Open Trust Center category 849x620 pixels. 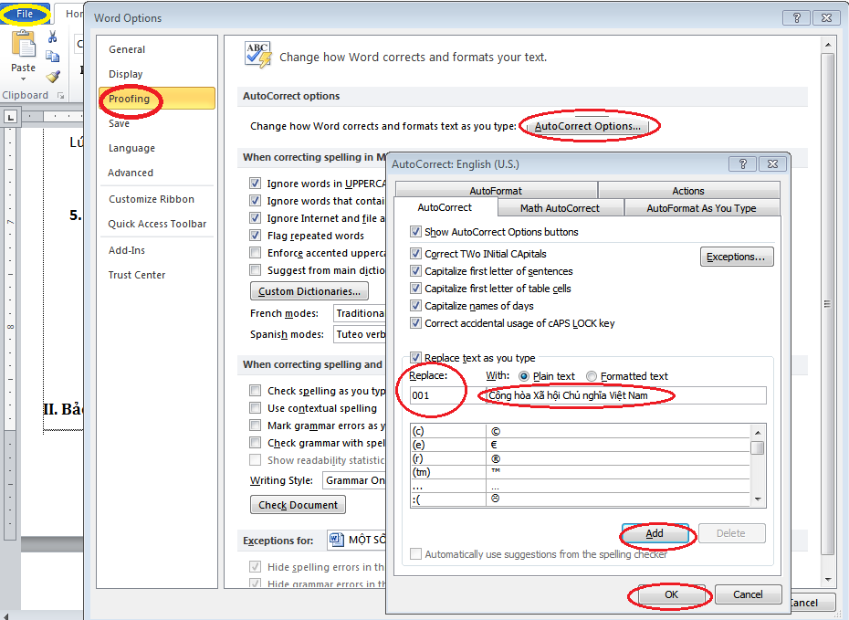pyautogui.click(x=137, y=275)
